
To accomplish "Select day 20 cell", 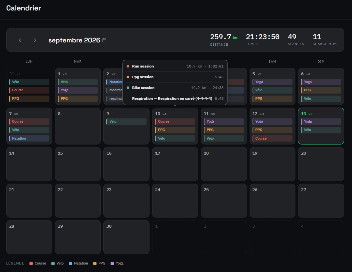I will point(321,164).
